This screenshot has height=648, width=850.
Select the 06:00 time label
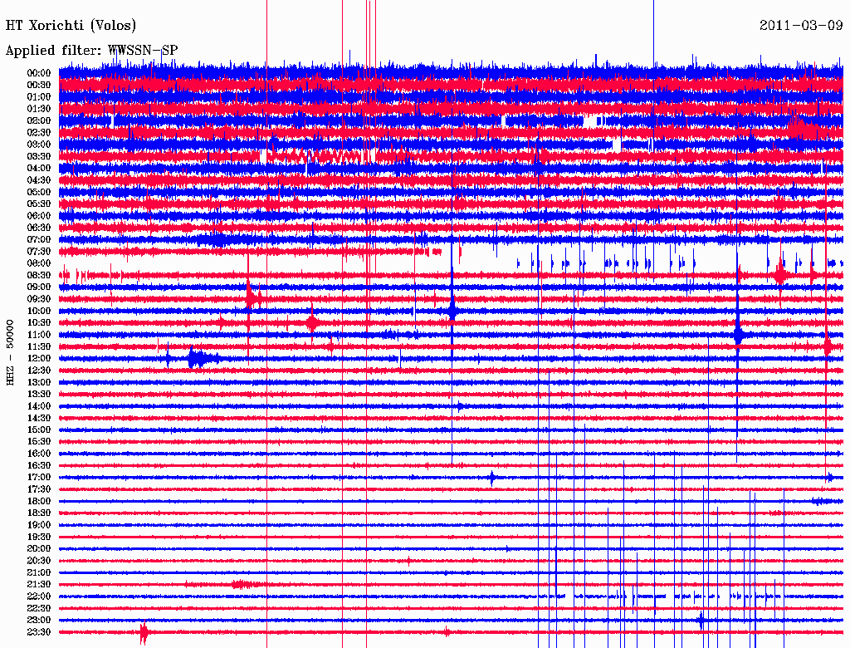[x=39, y=216]
